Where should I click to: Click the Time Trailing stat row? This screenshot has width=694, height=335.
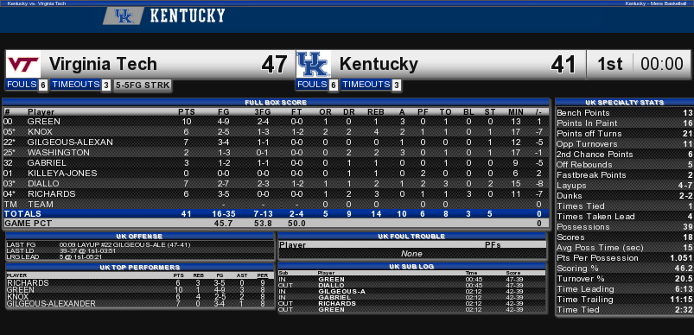(x=624, y=300)
